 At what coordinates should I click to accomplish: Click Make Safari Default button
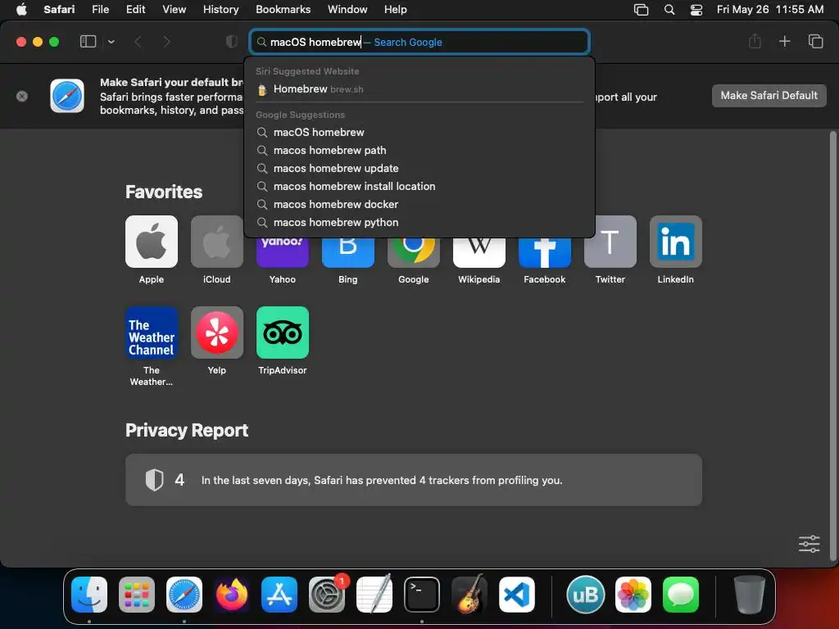[x=769, y=96]
